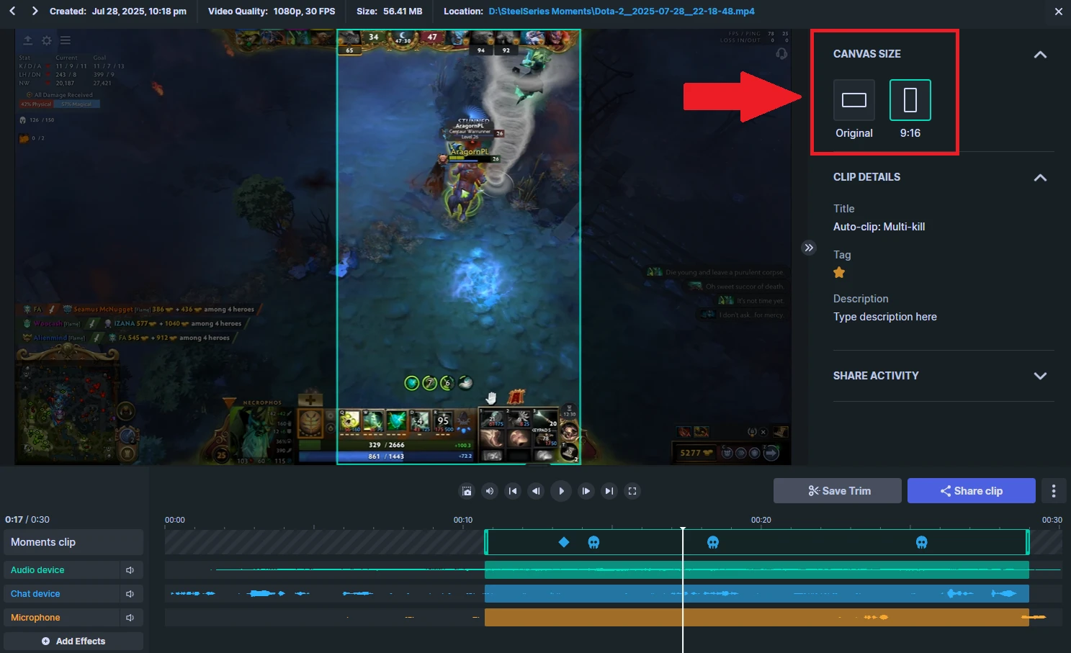Select the 9:16 canvas size

pos(910,100)
